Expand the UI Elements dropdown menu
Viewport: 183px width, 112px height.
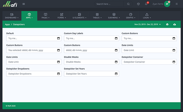[x=79, y=16]
